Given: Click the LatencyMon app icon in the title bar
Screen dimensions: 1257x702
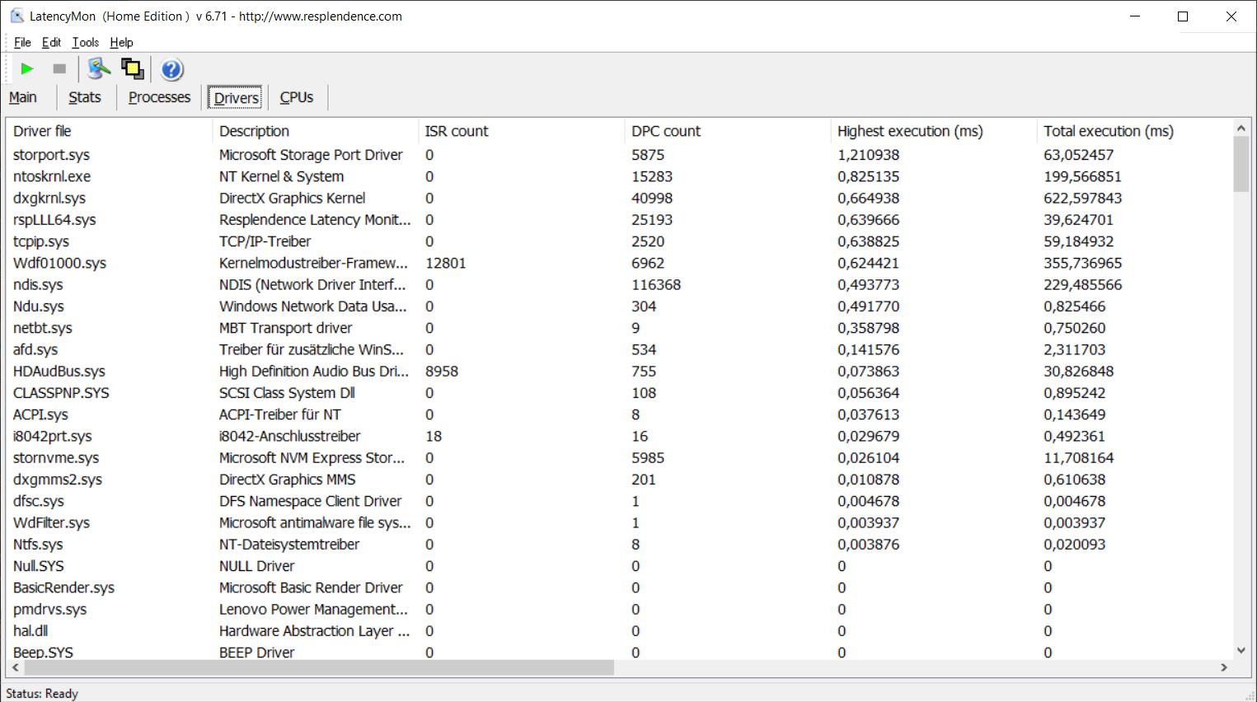Looking at the screenshot, I should coord(16,16).
